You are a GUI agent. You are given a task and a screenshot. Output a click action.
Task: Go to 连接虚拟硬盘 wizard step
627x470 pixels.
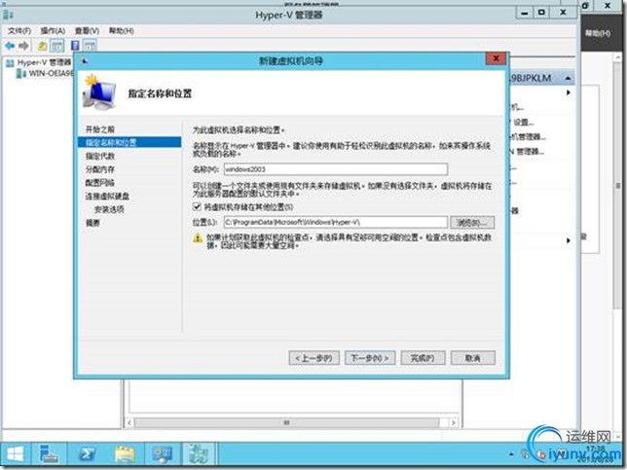(107, 197)
